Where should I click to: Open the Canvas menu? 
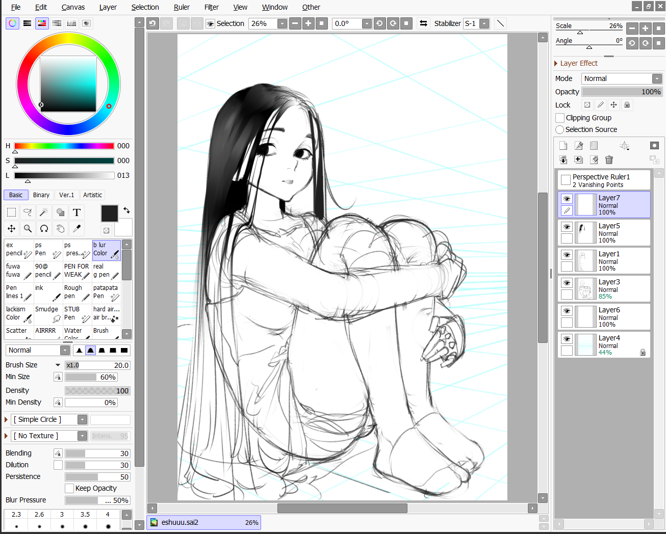click(x=73, y=7)
